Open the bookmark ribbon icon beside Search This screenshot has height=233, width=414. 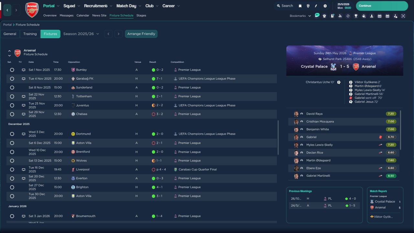[x=300, y=6]
